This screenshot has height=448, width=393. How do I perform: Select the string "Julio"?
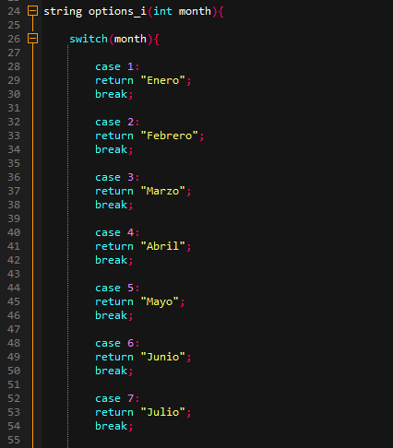click(x=163, y=412)
